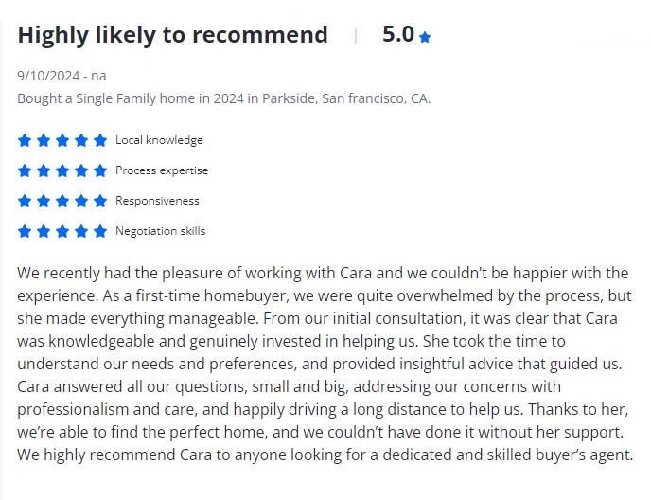
Task: Click the first star in Process expertise row
Action: [25, 170]
